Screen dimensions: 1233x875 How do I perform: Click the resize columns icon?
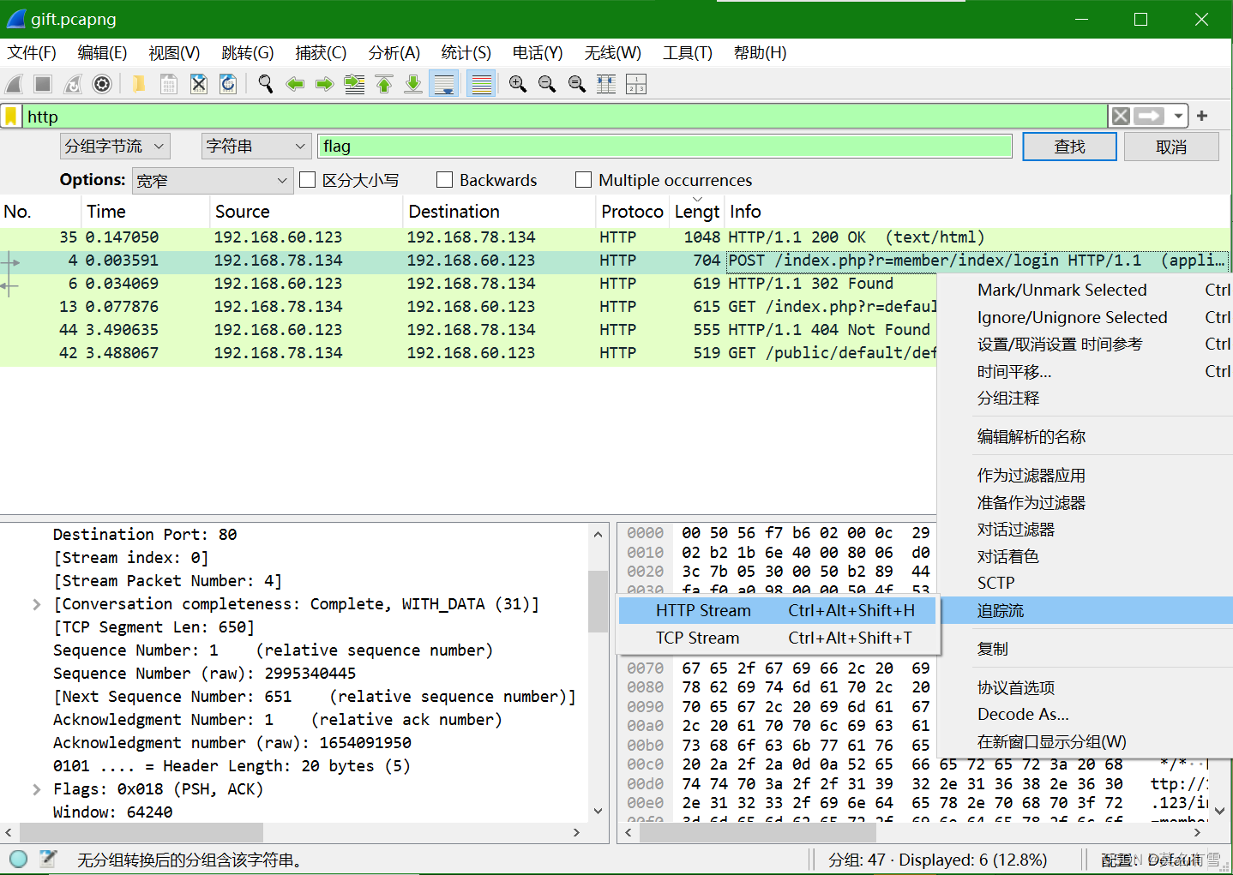[606, 84]
